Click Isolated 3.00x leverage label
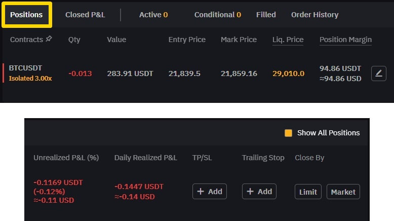The height and width of the screenshot is (221, 394). pos(30,79)
